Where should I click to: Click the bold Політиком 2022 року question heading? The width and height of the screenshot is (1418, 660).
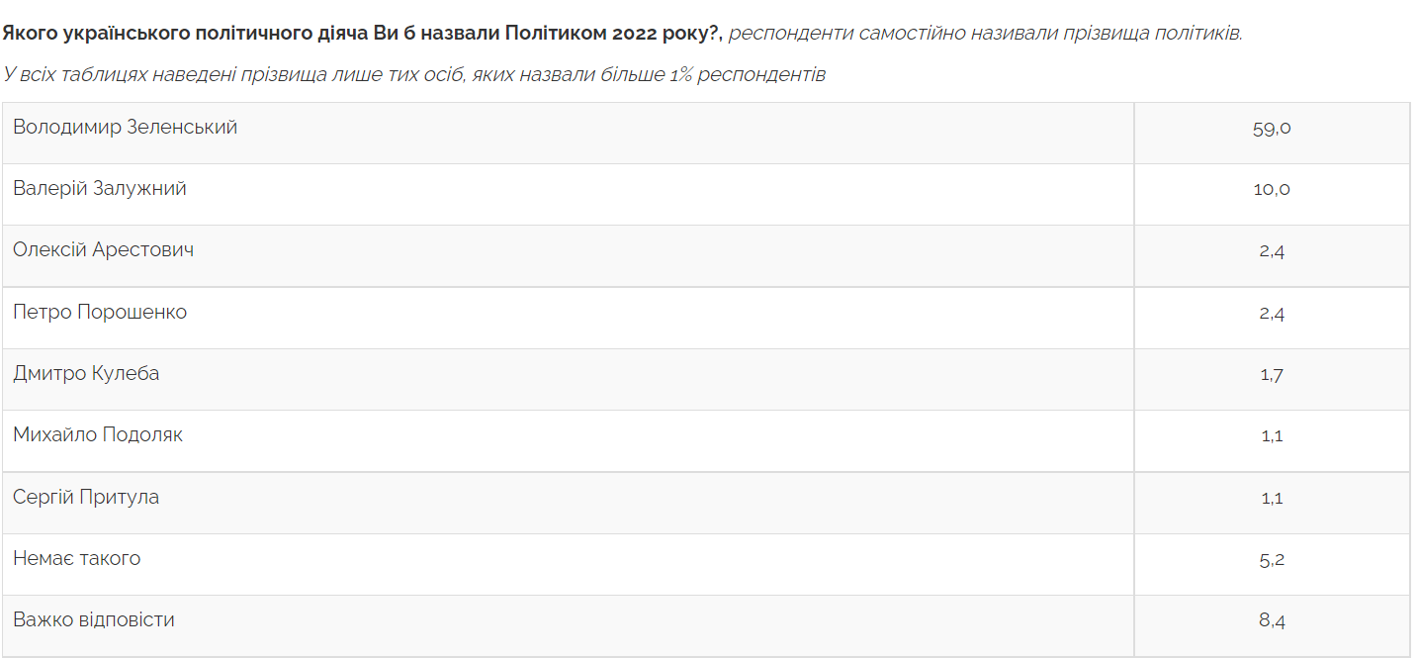click(362, 33)
